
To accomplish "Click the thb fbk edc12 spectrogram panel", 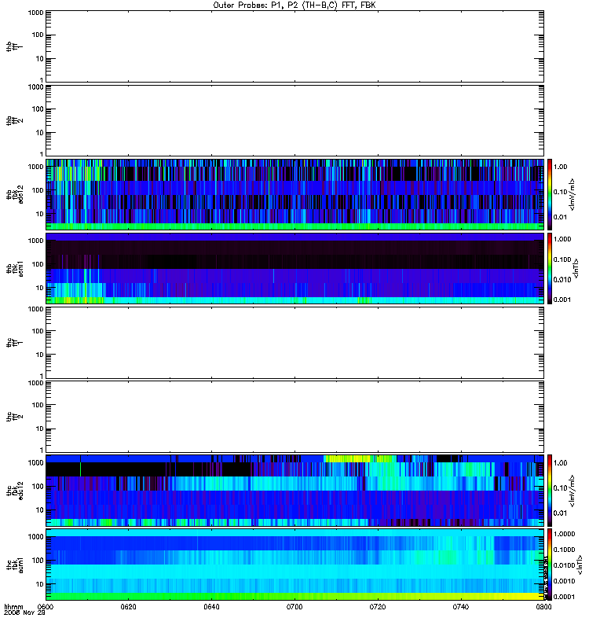I will point(294,194).
